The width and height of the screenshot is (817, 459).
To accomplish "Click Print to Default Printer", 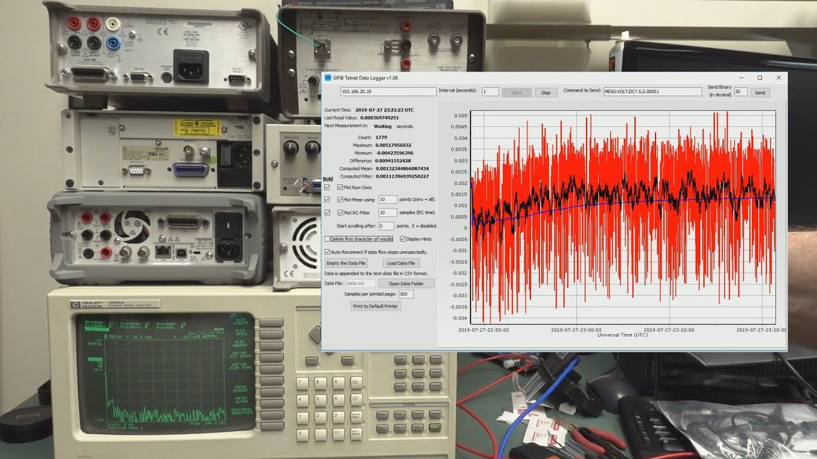I will tap(376, 306).
